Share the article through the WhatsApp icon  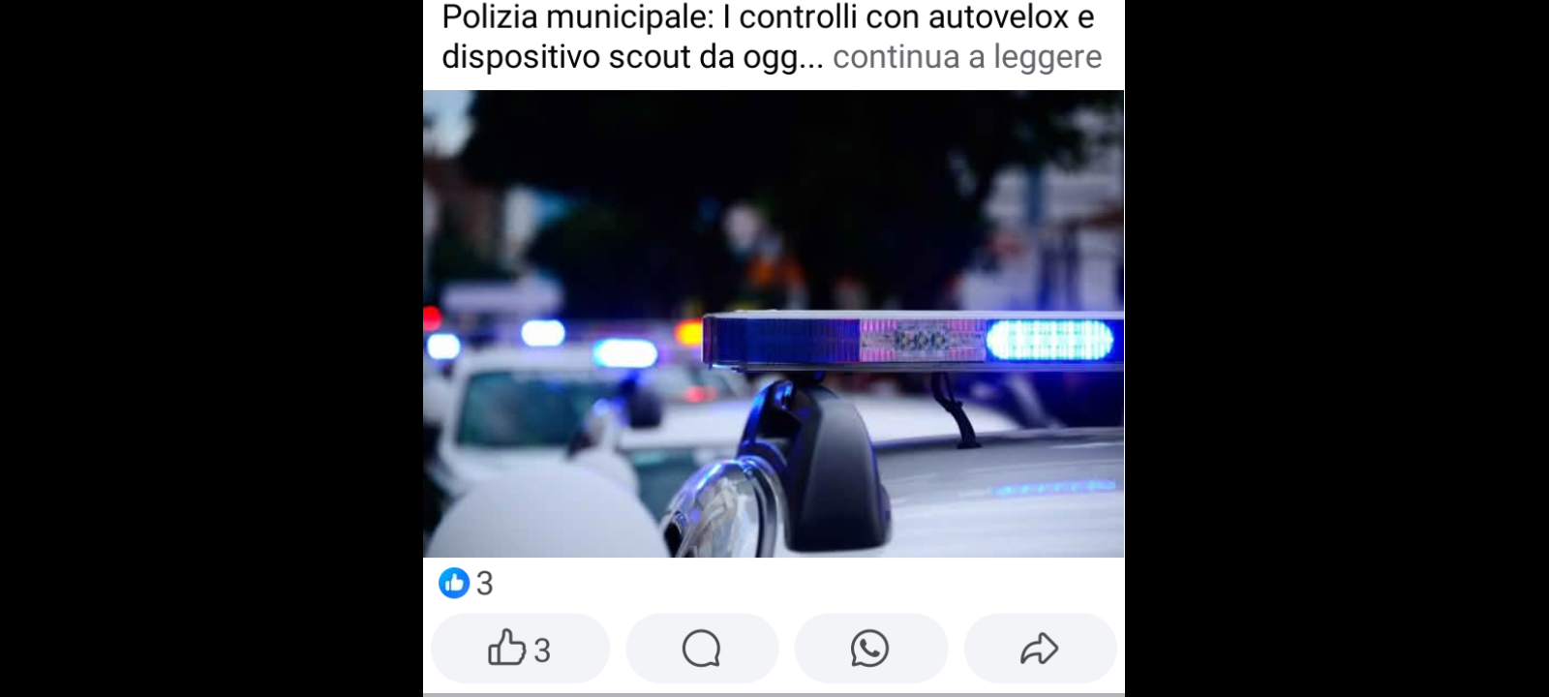tap(869, 649)
